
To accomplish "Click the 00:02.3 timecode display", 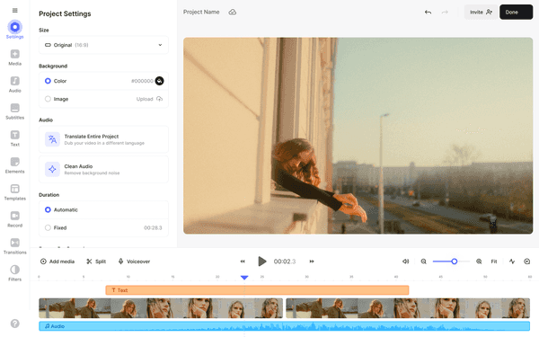I will [285, 262].
